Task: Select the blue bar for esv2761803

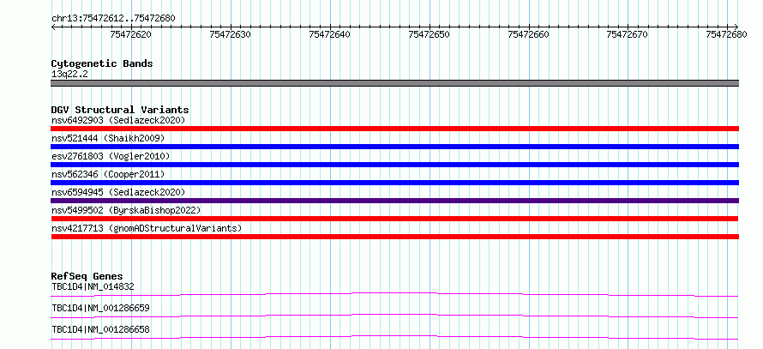Action: pos(394,165)
